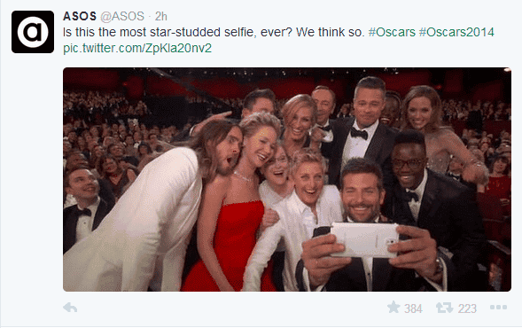Visit the @ASOS handle link

[x=122, y=16]
